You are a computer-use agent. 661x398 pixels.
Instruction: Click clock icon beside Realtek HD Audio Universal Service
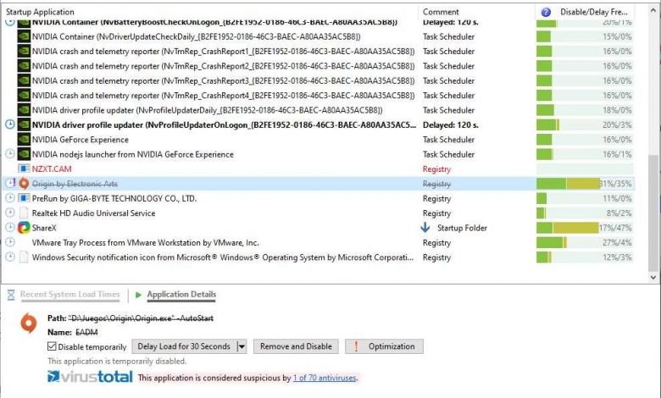(x=10, y=213)
